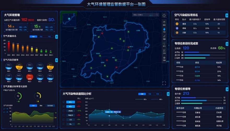
Task: Select the box region-select map tool
Action: (x=164, y=51)
